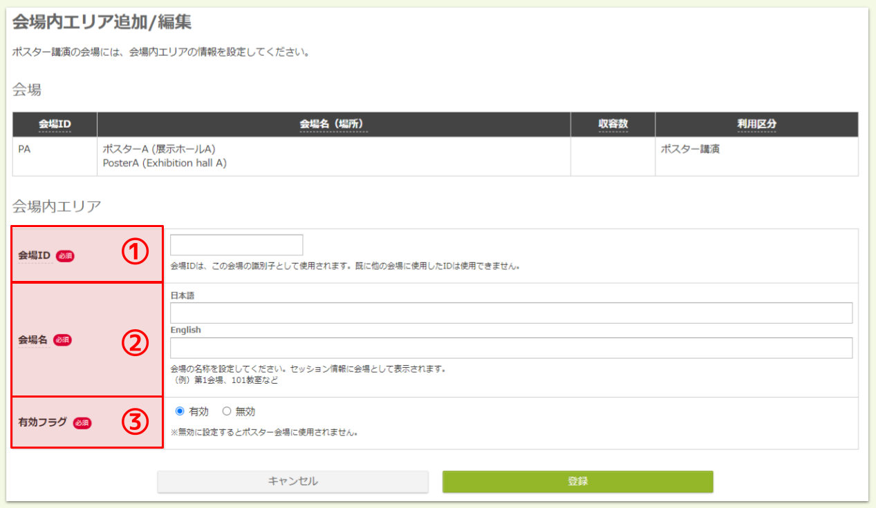876x508 pixels.
Task: Click the 収容数 column header
Action: pyautogui.click(x=613, y=124)
